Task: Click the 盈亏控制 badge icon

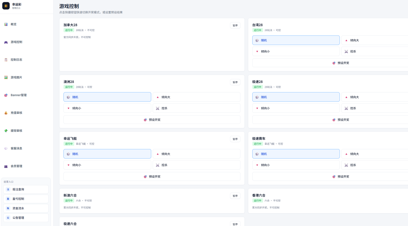Action: click(x=8, y=198)
